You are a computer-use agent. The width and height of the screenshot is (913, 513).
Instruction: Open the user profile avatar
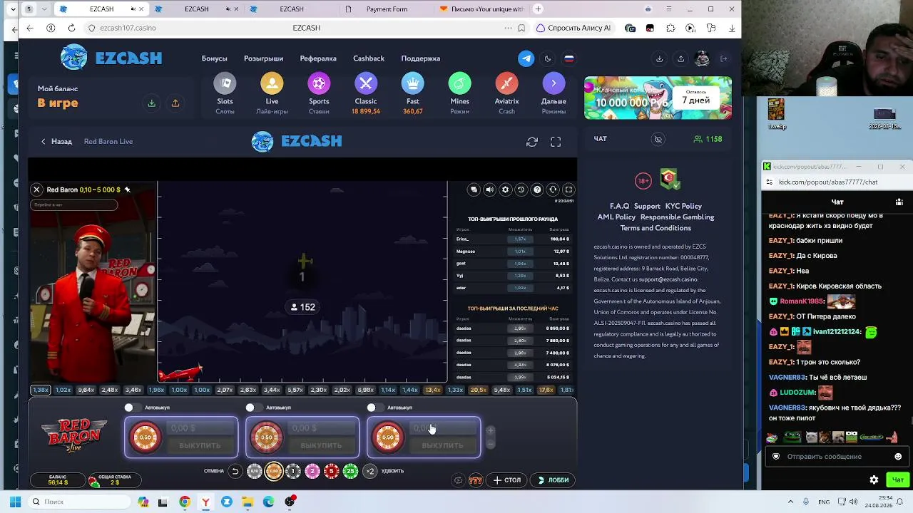pos(702,58)
